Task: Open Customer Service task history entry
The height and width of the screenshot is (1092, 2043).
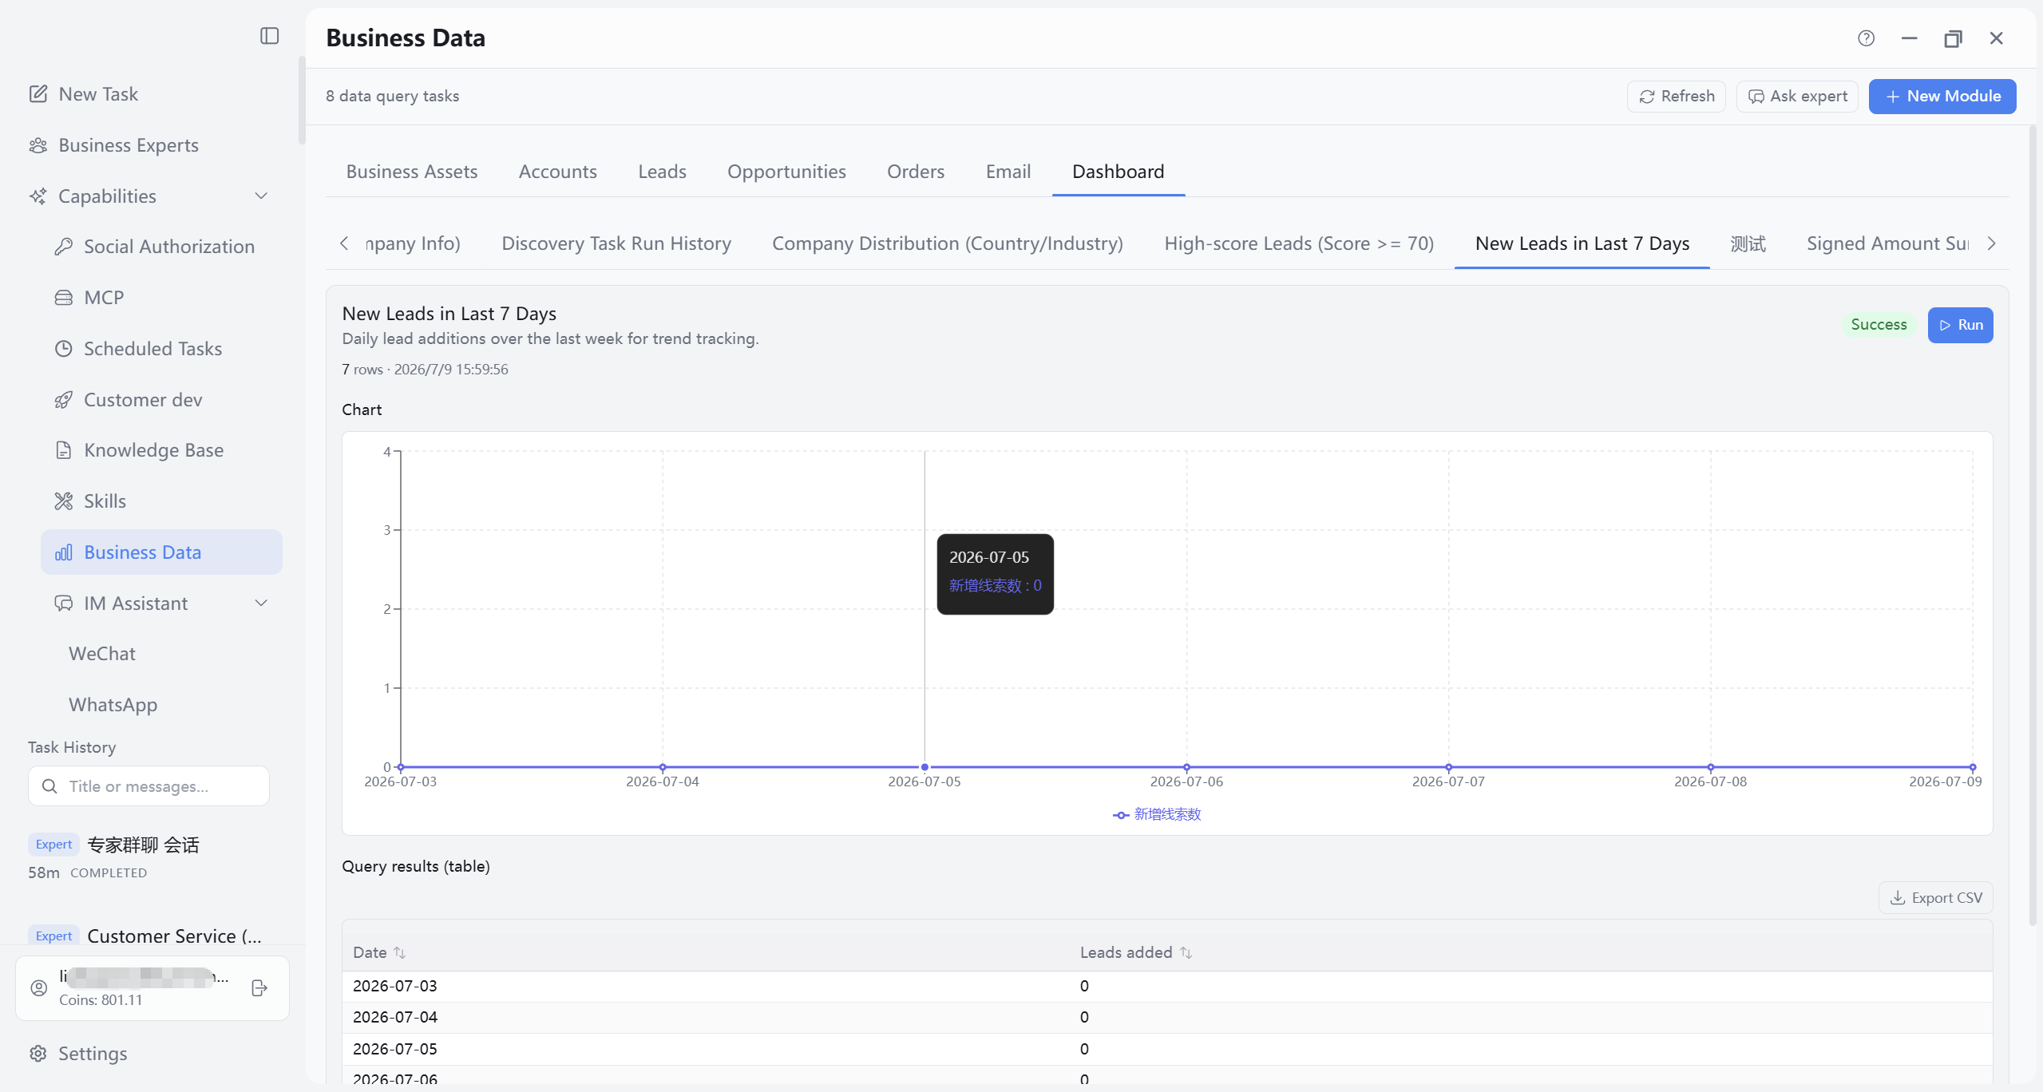Action: (148, 936)
